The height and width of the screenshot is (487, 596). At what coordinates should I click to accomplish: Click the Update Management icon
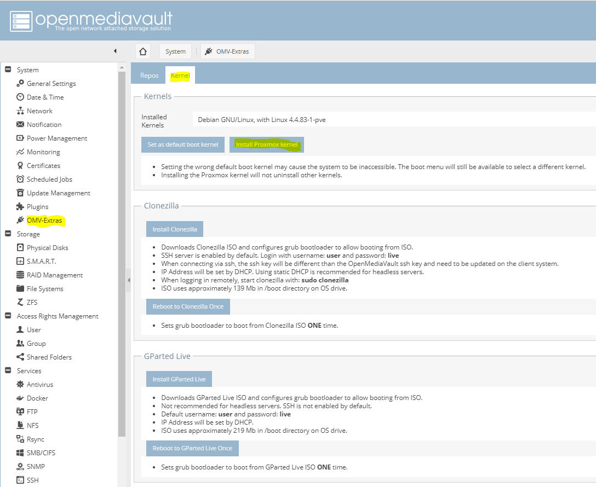pyautogui.click(x=20, y=193)
